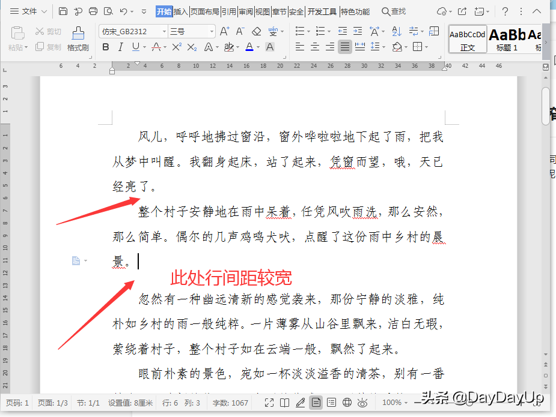
Task: Open the 页面布局 ribbon tab
Action: (x=204, y=11)
